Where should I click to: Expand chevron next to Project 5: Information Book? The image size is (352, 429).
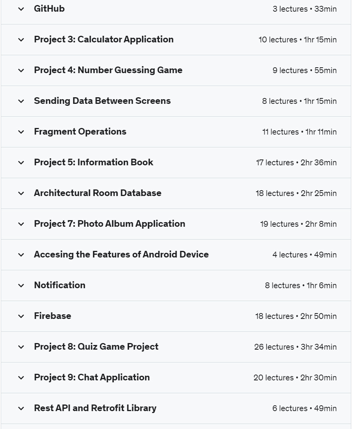point(21,163)
